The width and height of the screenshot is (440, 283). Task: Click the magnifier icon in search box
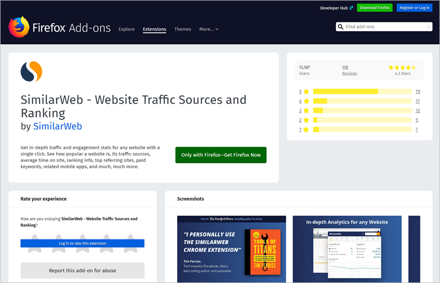pos(341,27)
